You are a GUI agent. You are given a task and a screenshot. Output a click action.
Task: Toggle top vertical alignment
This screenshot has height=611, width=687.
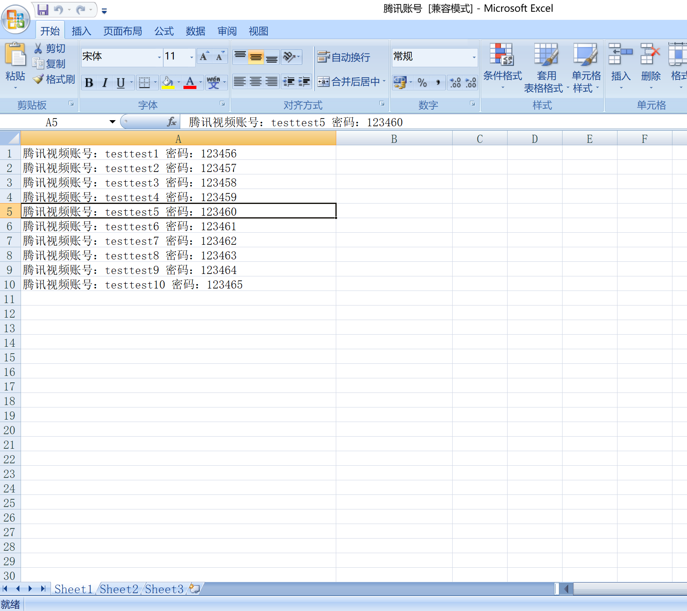point(240,57)
